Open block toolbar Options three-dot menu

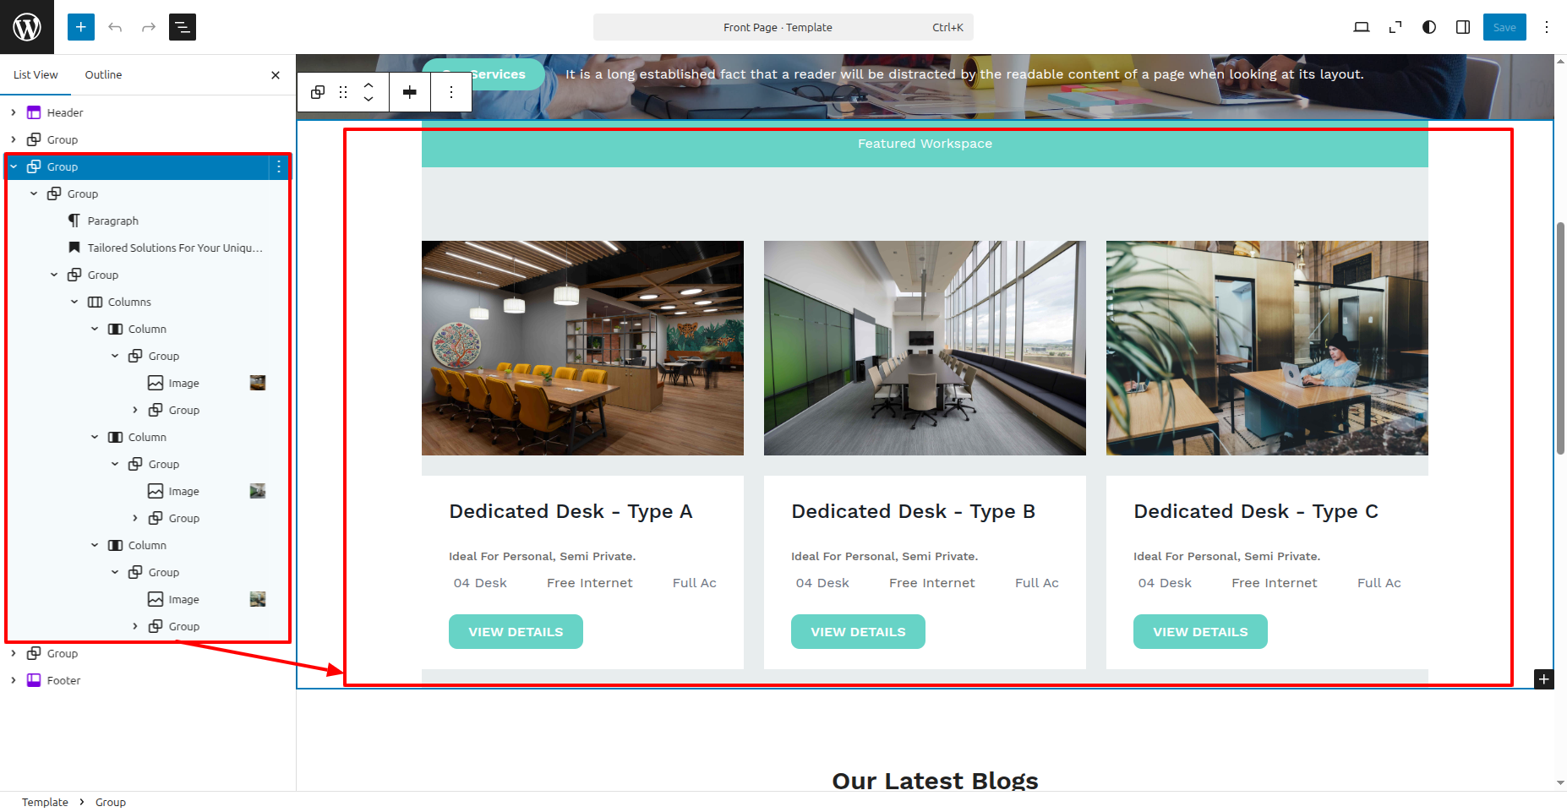451,92
